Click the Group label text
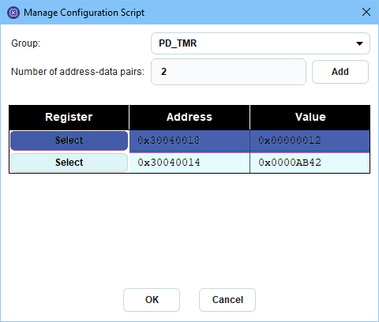 coord(26,43)
